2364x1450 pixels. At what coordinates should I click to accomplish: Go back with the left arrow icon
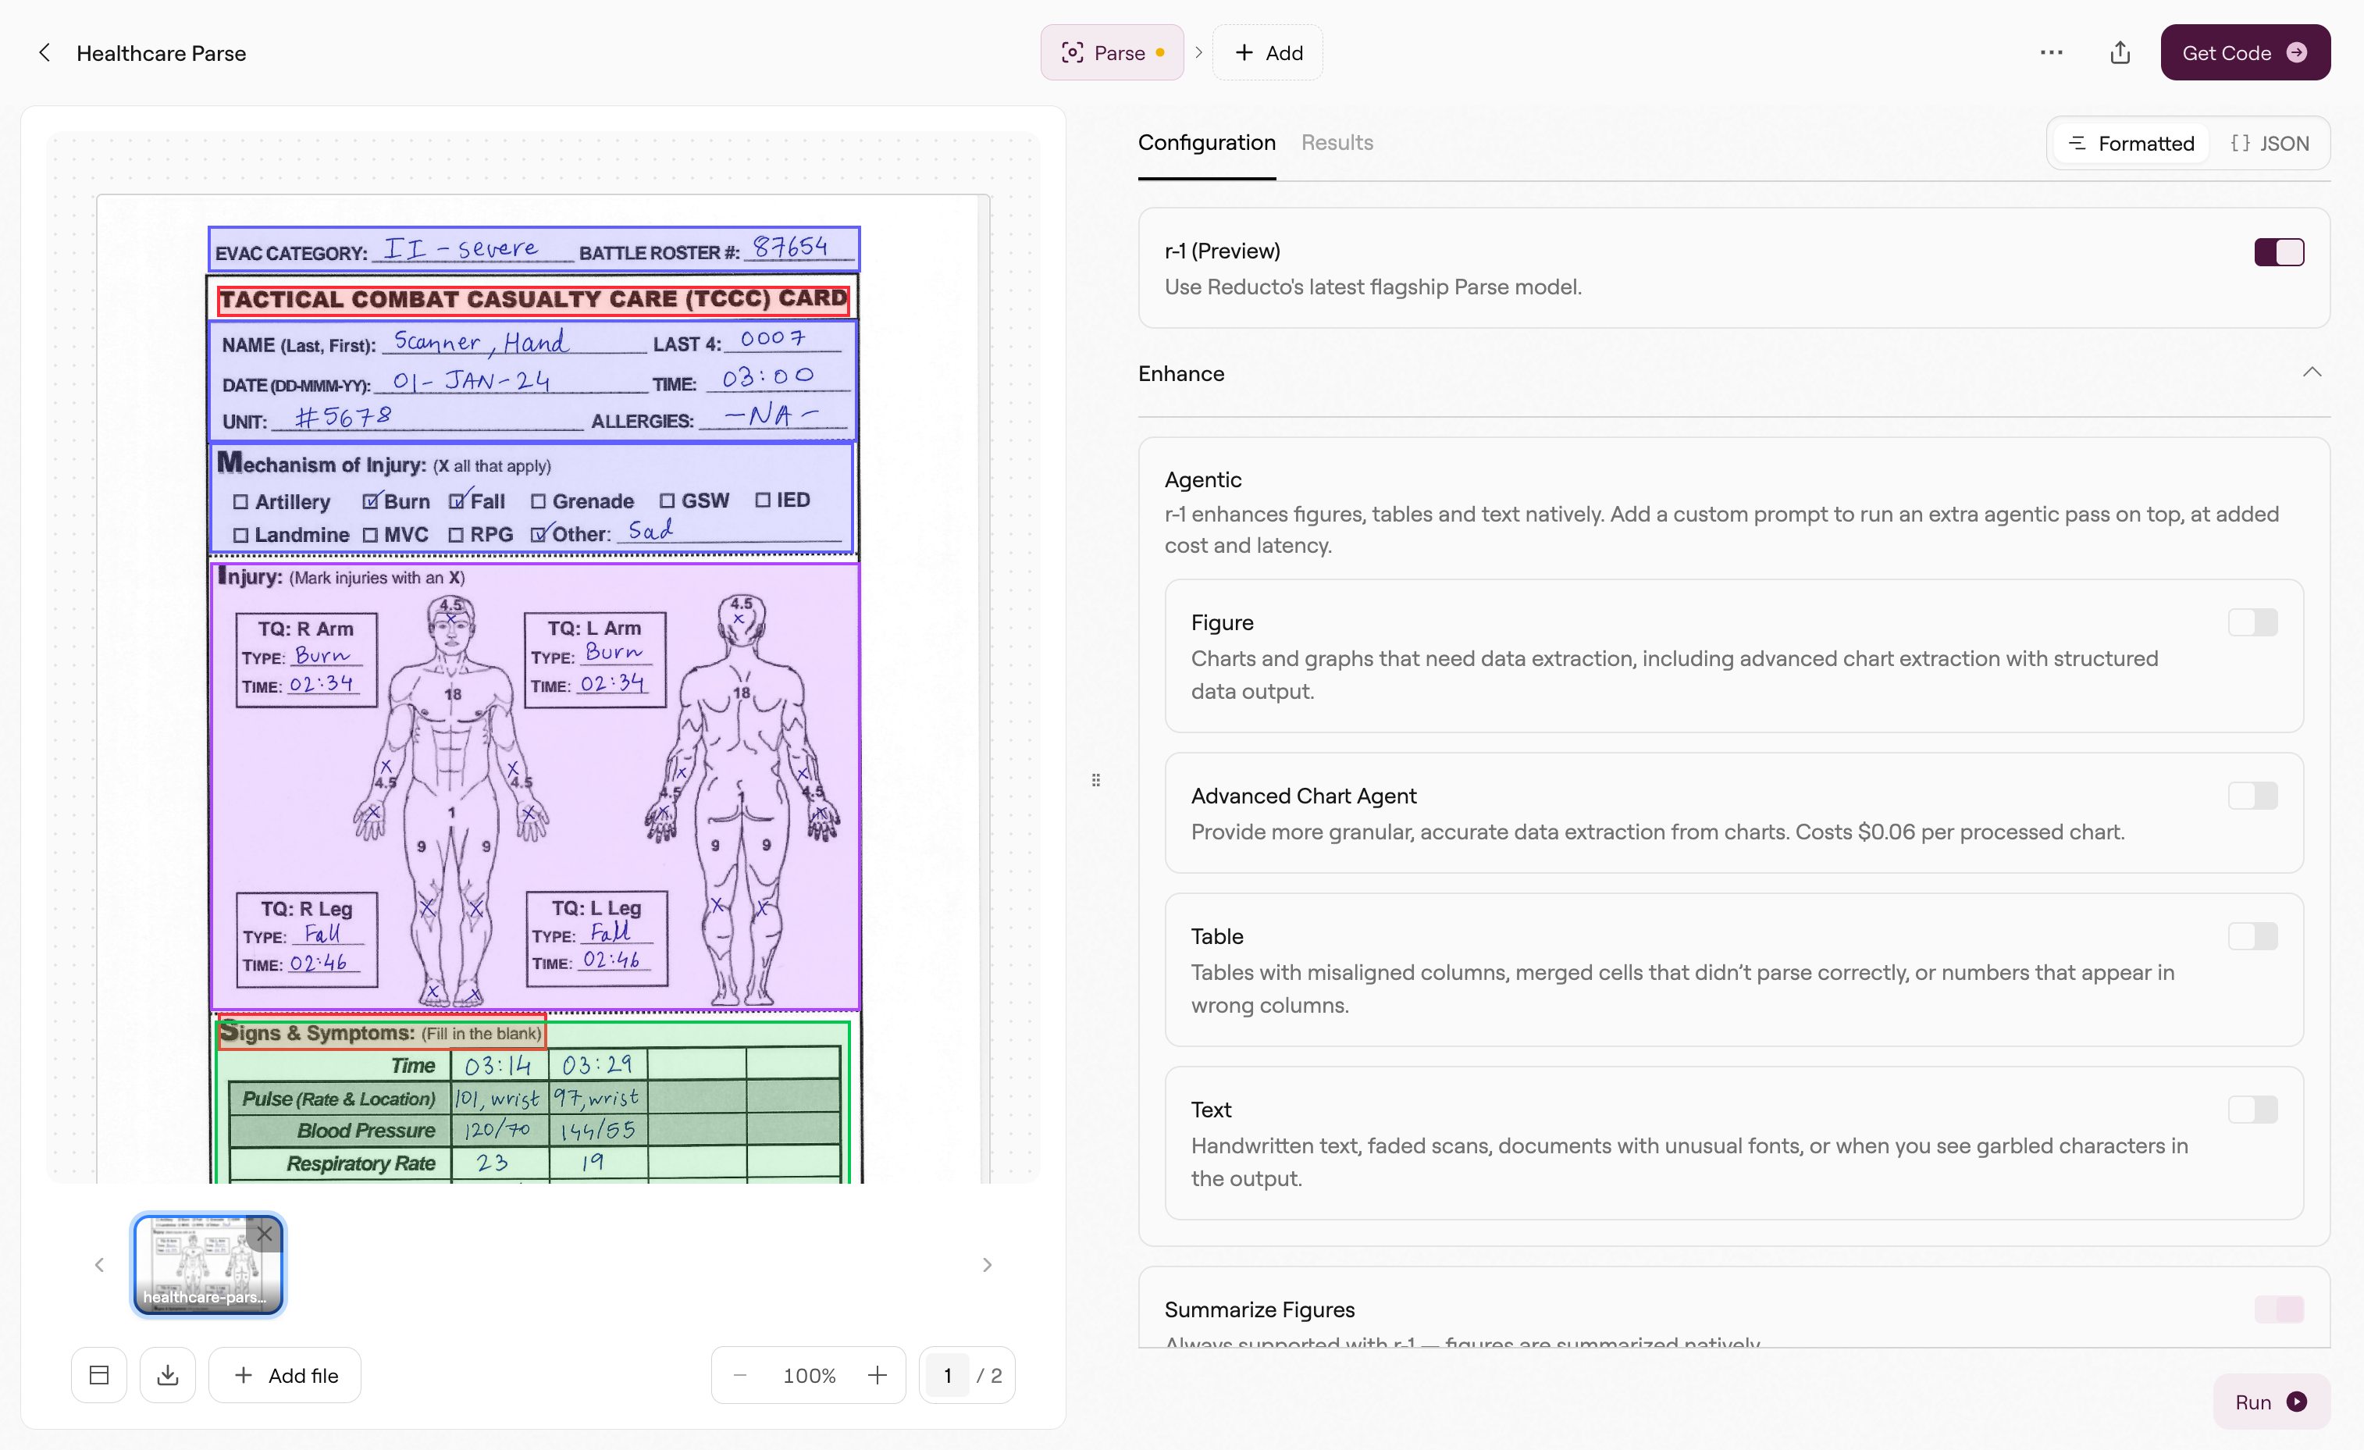tap(45, 53)
